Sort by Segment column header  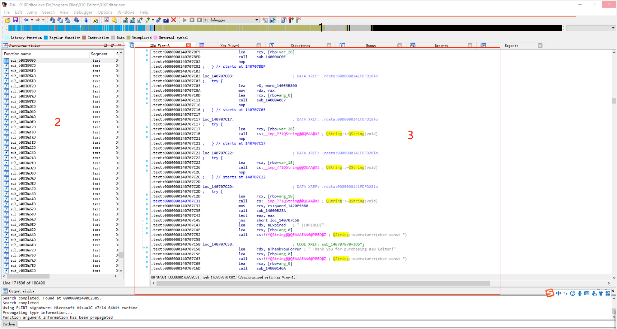coord(102,54)
